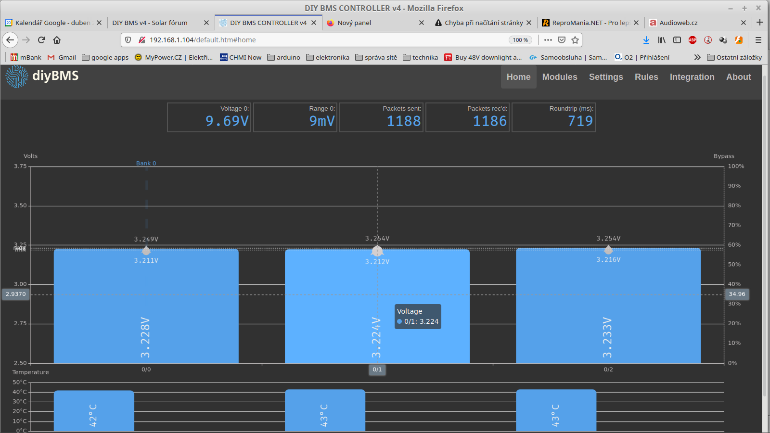This screenshot has width=770, height=433.
Task: Open a new tab with the plus icon
Action: 760,22
